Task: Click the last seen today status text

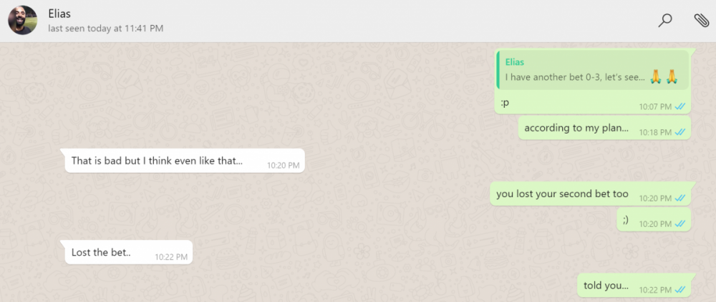Action: coord(106,29)
